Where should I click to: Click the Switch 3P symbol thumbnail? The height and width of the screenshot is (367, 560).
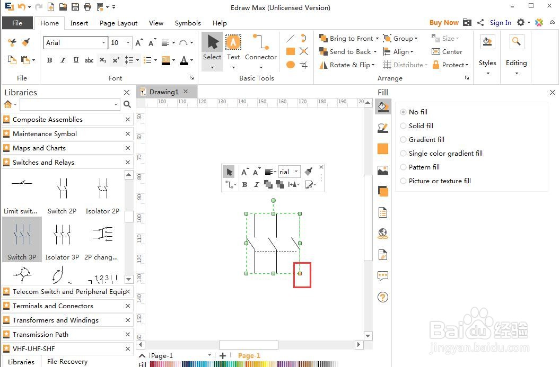22,239
